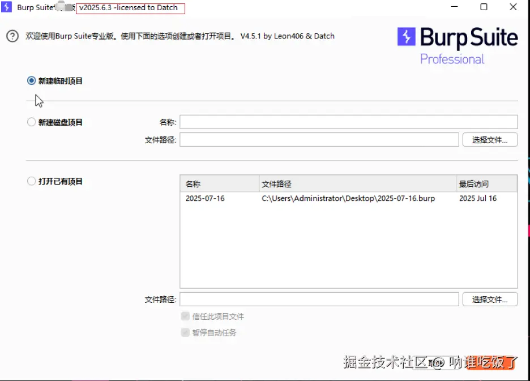Click the last accessed cell 2025 Jul 16
530x381 pixels.
pyautogui.click(x=477, y=199)
